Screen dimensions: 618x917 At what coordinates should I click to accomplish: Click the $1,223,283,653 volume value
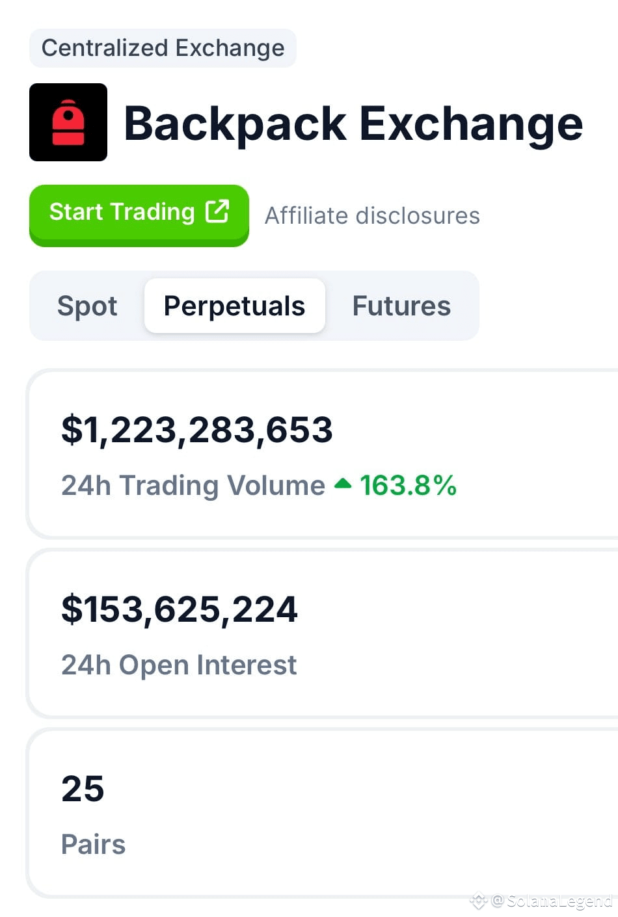[x=197, y=430]
